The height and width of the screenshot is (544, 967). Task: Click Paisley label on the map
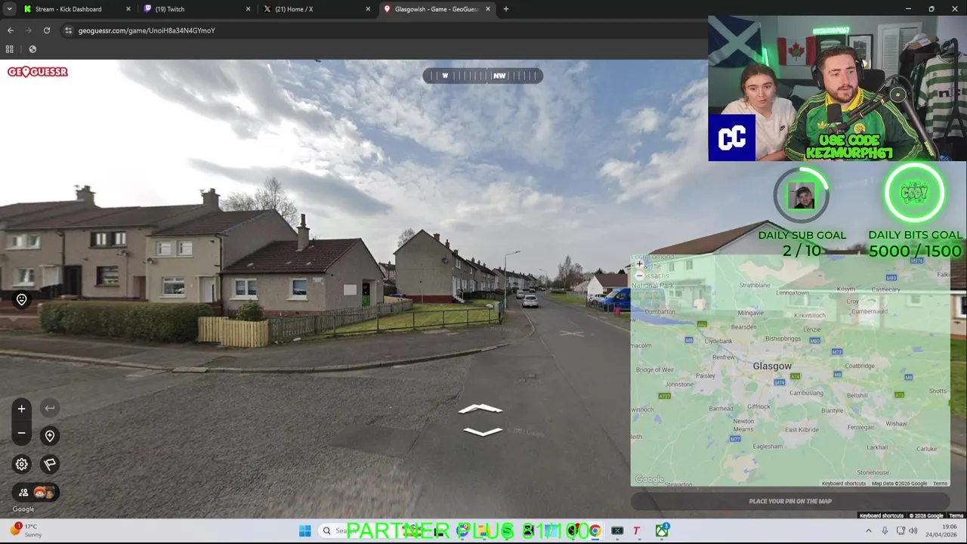point(706,376)
